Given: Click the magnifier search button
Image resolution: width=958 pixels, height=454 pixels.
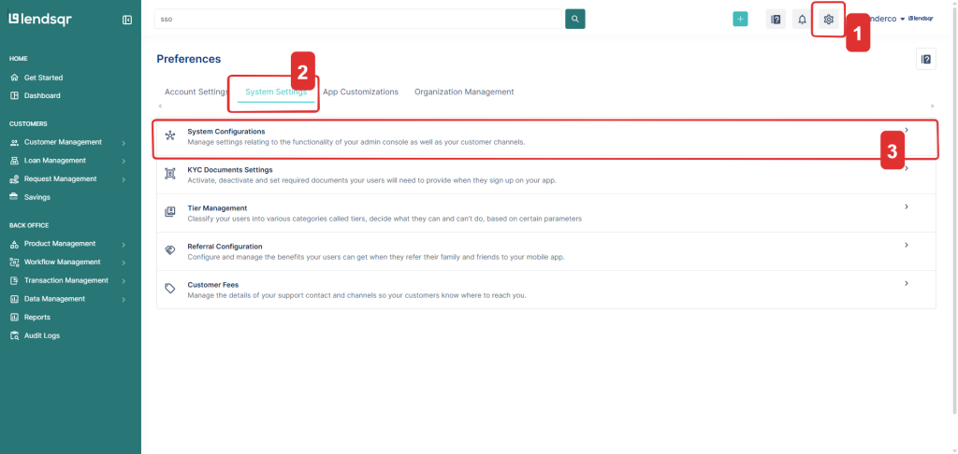Looking at the screenshot, I should 575,19.
